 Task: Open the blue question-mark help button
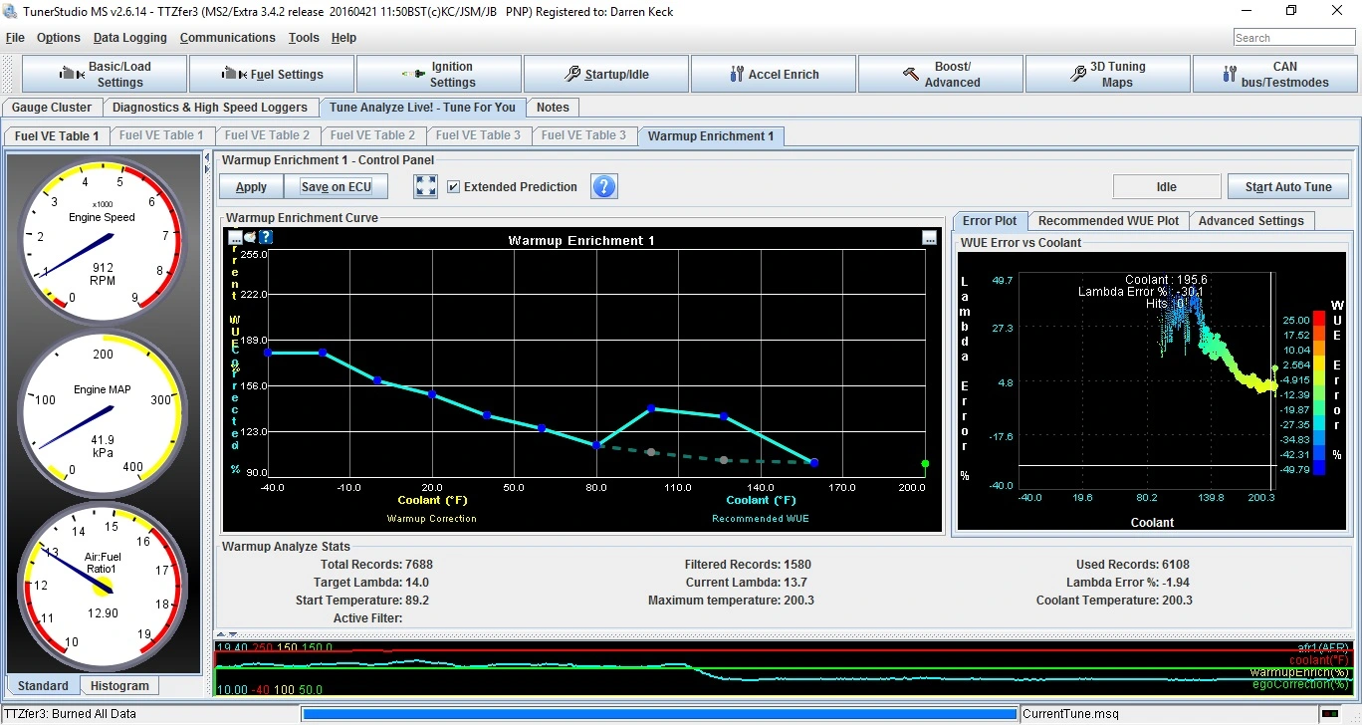(x=604, y=186)
